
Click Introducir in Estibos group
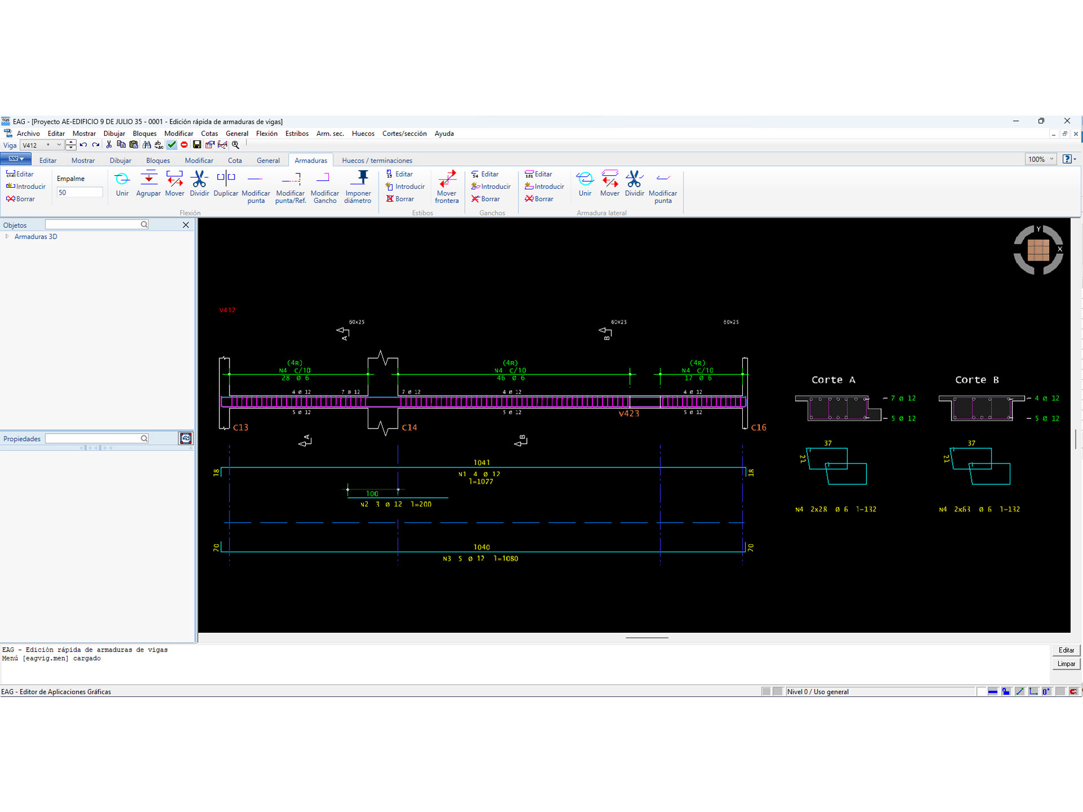(405, 187)
